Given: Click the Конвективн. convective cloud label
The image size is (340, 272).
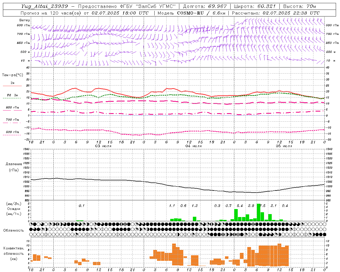Looking at the screenshot, I should click(14, 248).
